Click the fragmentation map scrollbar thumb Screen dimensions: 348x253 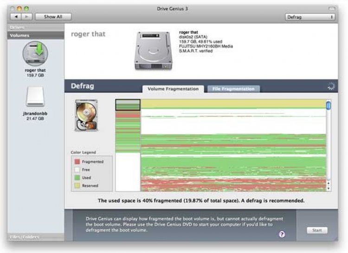point(329,105)
